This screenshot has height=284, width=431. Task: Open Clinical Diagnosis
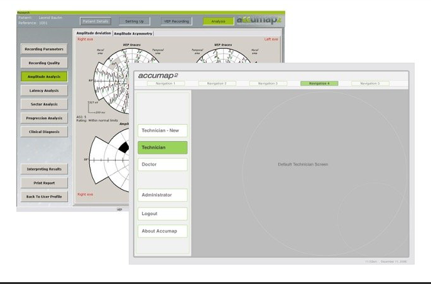point(44,132)
